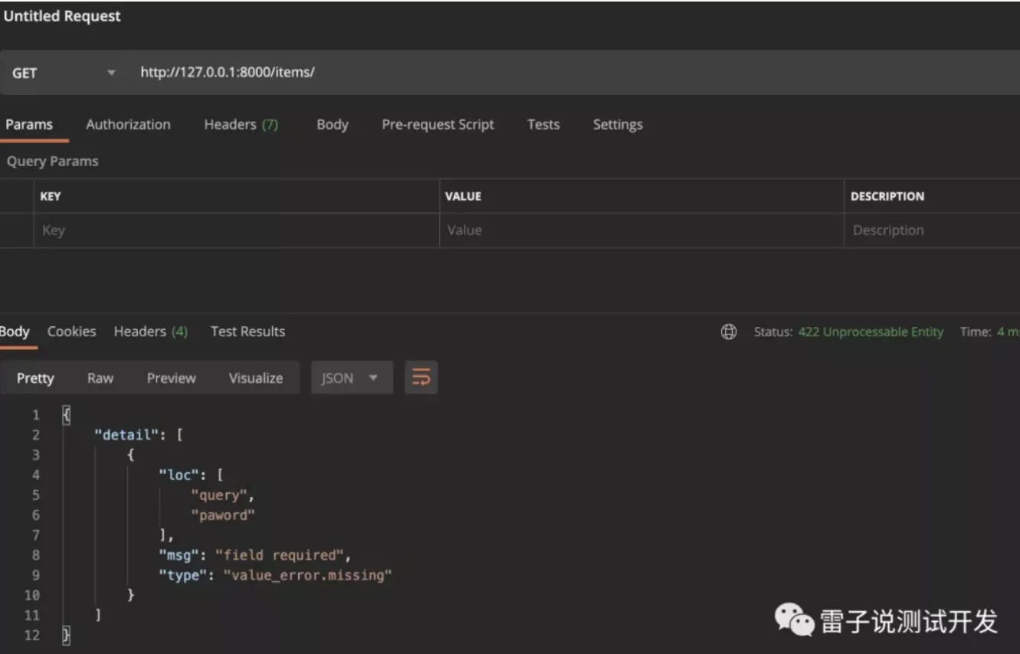Open the Test Results tab
The image size is (1020, 654).
pos(248,332)
